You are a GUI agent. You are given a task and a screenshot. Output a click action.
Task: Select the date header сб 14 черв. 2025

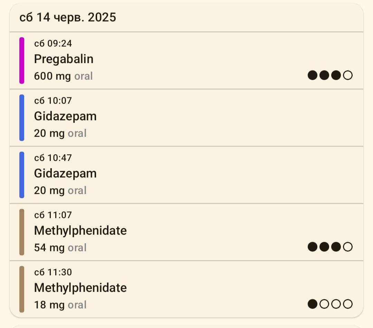point(68,18)
